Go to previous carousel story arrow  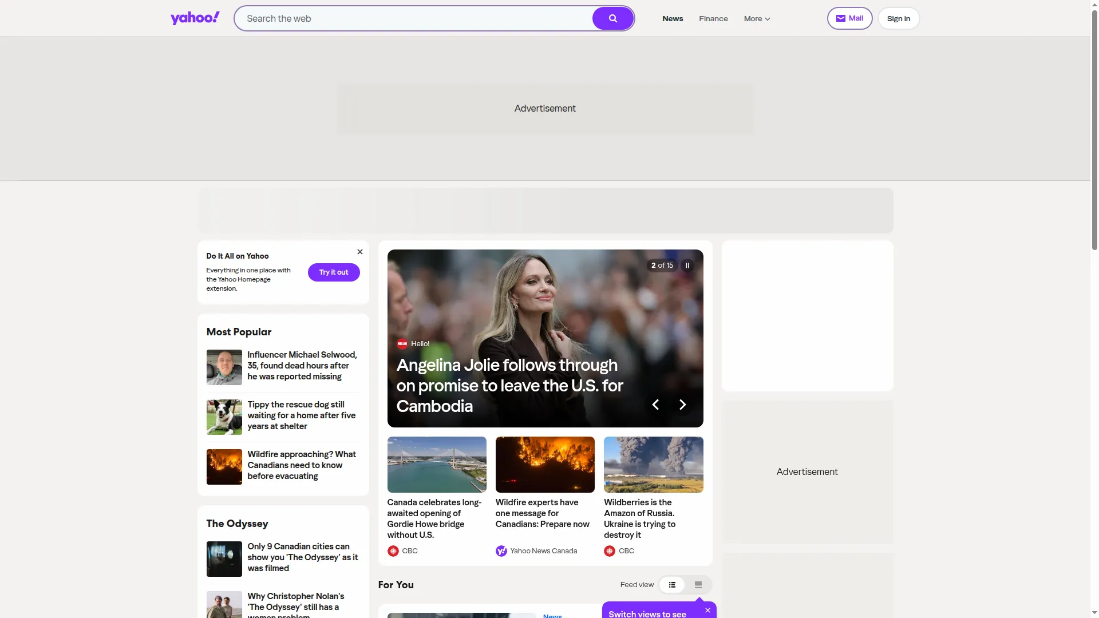coord(655,405)
